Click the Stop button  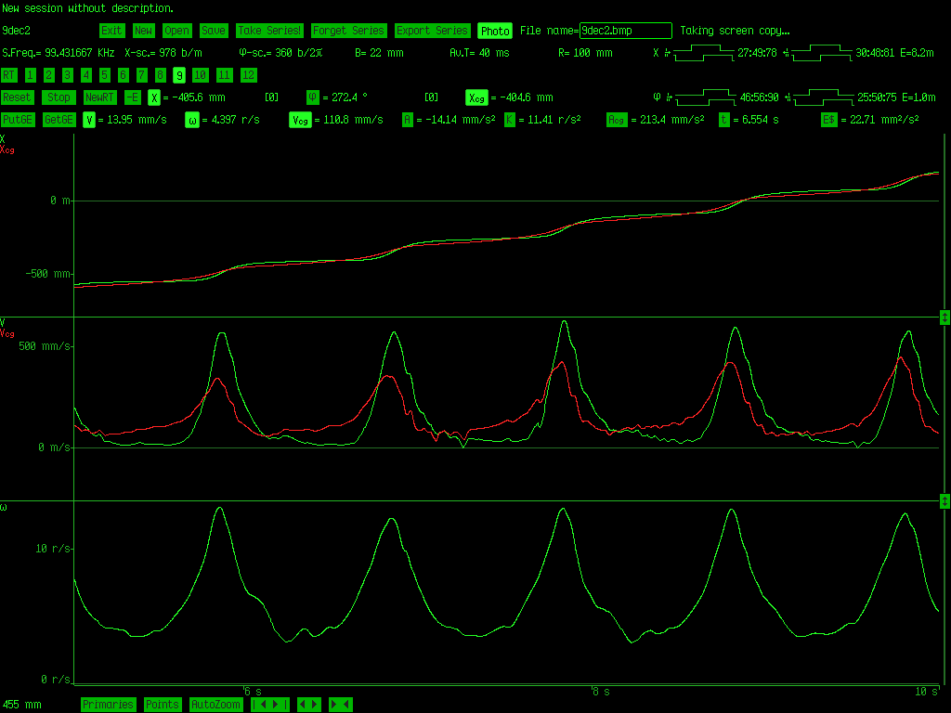(59, 97)
